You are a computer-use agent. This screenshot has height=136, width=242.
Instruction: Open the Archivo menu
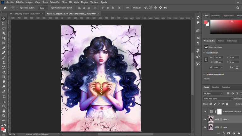[10, 2]
